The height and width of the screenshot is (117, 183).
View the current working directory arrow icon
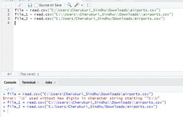tap(12, 89)
